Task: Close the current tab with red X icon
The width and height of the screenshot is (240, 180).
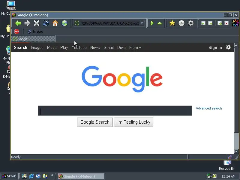Action: tap(226, 23)
